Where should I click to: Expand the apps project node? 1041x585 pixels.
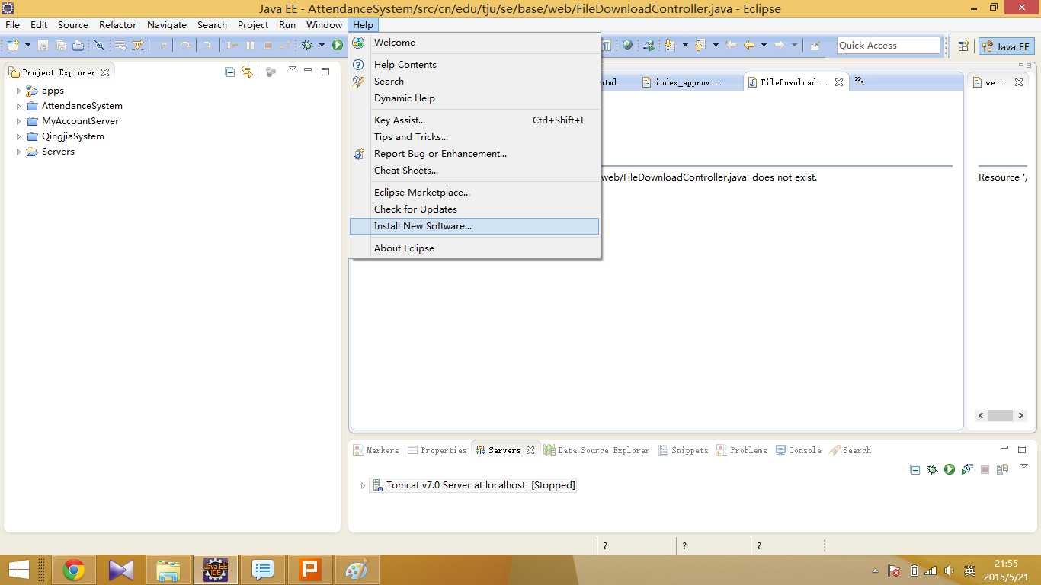coord(19,91)
